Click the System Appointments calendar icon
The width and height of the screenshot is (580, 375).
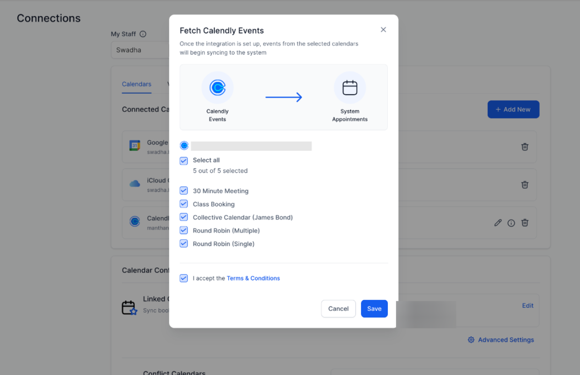350,87
